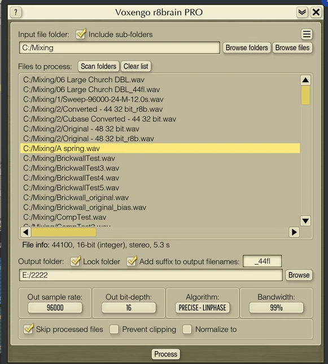328x364 pixels.
Task: Click the Process button
Action: pyautogui.click(x=165, y=354)
